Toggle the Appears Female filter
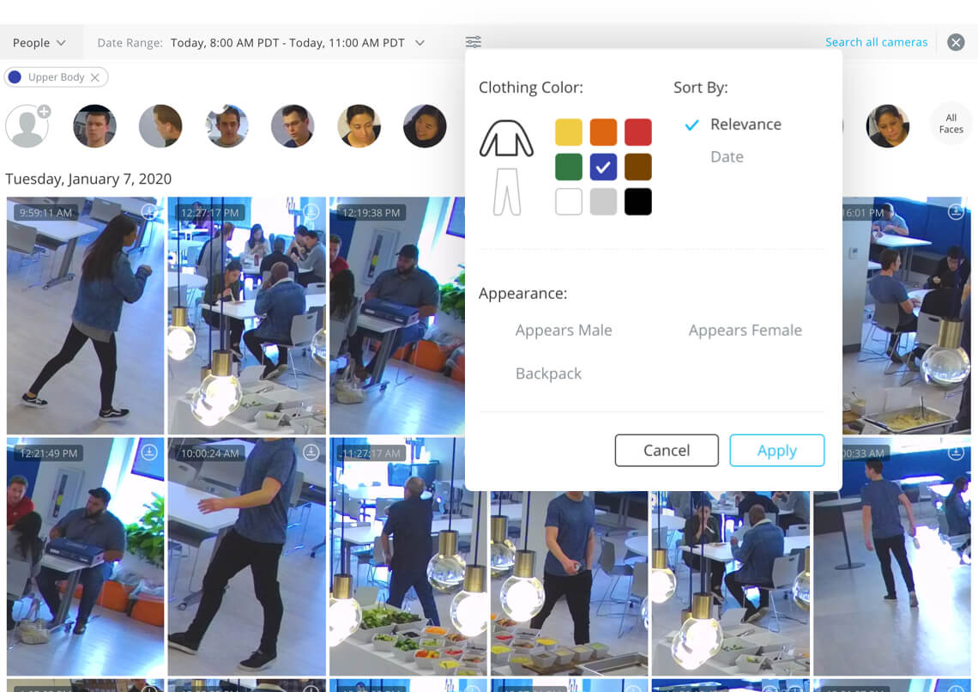 [745, 331]
